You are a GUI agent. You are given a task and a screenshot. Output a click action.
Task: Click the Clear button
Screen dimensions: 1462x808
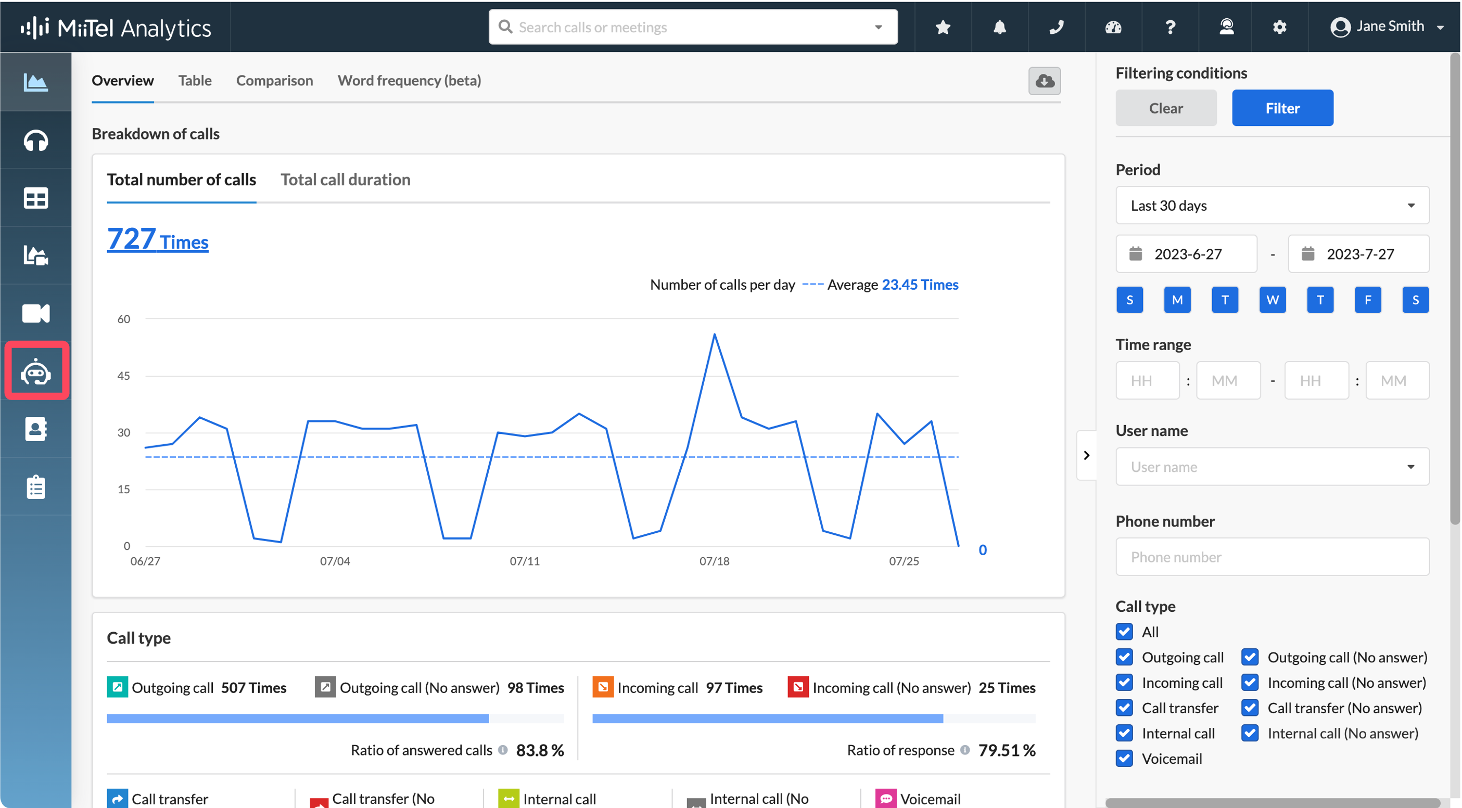[x=1166, y=108]
